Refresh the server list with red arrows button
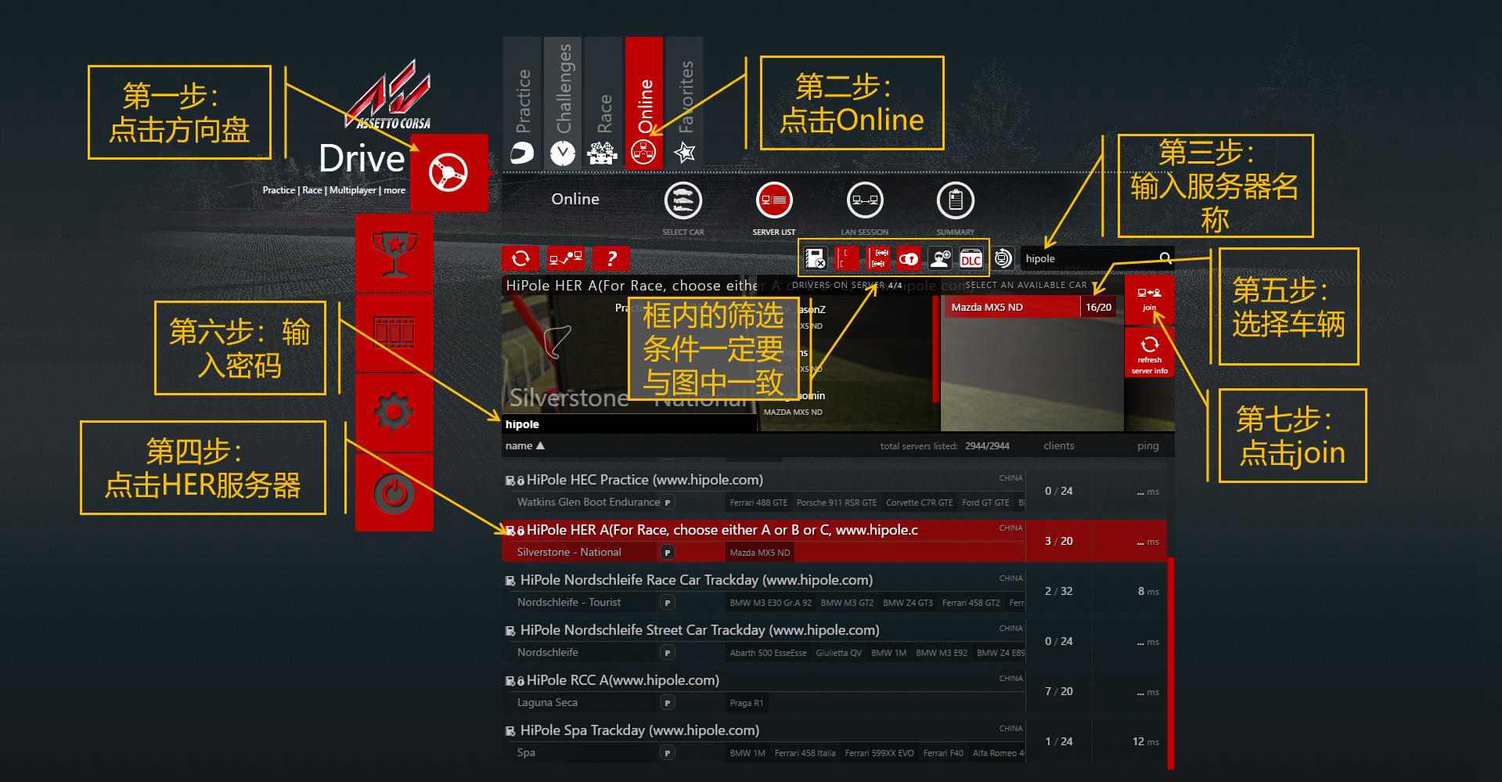Screen dimensions: 1502x782 tap(520, 258)
